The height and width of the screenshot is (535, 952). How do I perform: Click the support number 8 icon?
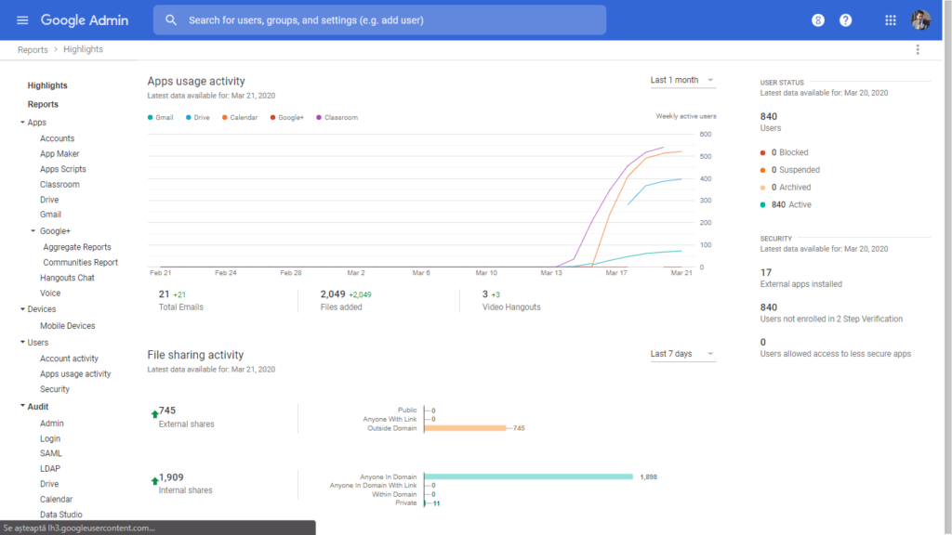click(x=818, y=20)
